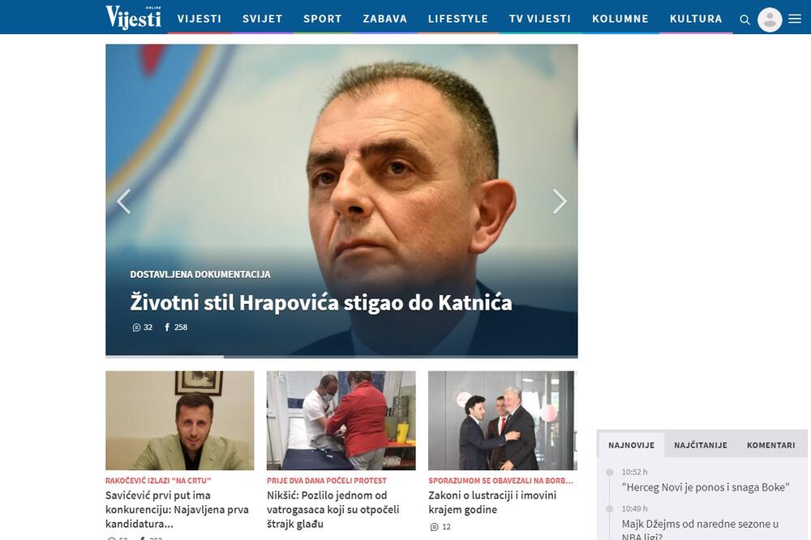Image resolution: width=811 pixels, height=540 pixels.
Task: Advance carousel with right arrow
Action: (560, 201)
